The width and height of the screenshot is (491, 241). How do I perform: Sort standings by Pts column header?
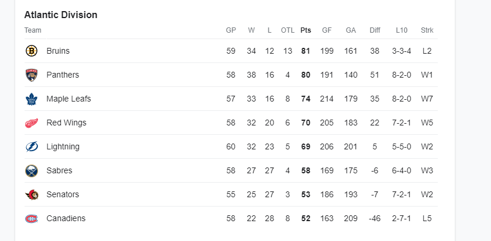[x=306, y=30]
